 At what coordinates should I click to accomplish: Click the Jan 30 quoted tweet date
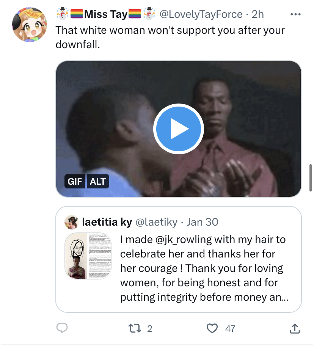(202, 222)
